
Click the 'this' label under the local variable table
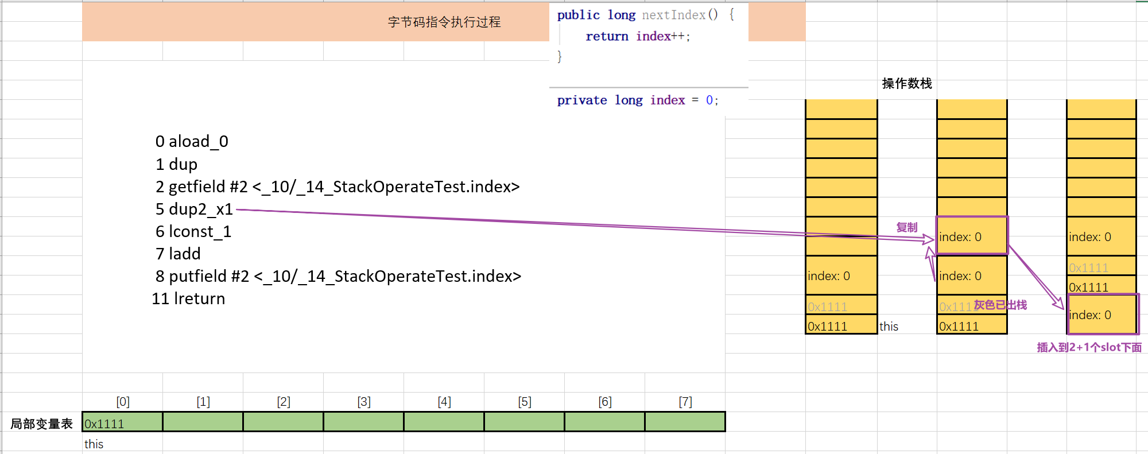tap(94, 444)
